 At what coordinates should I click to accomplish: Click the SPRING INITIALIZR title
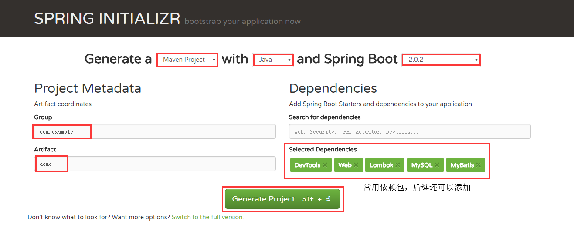pyautogui.click(x=107, y=19)
